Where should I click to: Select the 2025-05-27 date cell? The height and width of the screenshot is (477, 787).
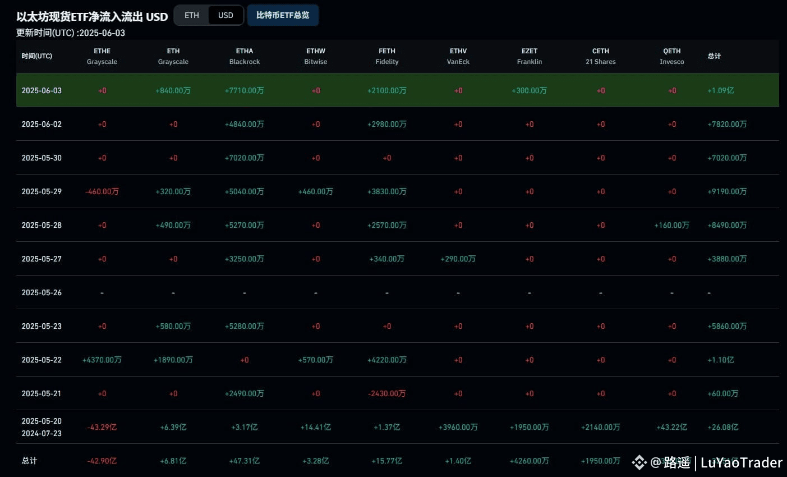coord(42,259)
